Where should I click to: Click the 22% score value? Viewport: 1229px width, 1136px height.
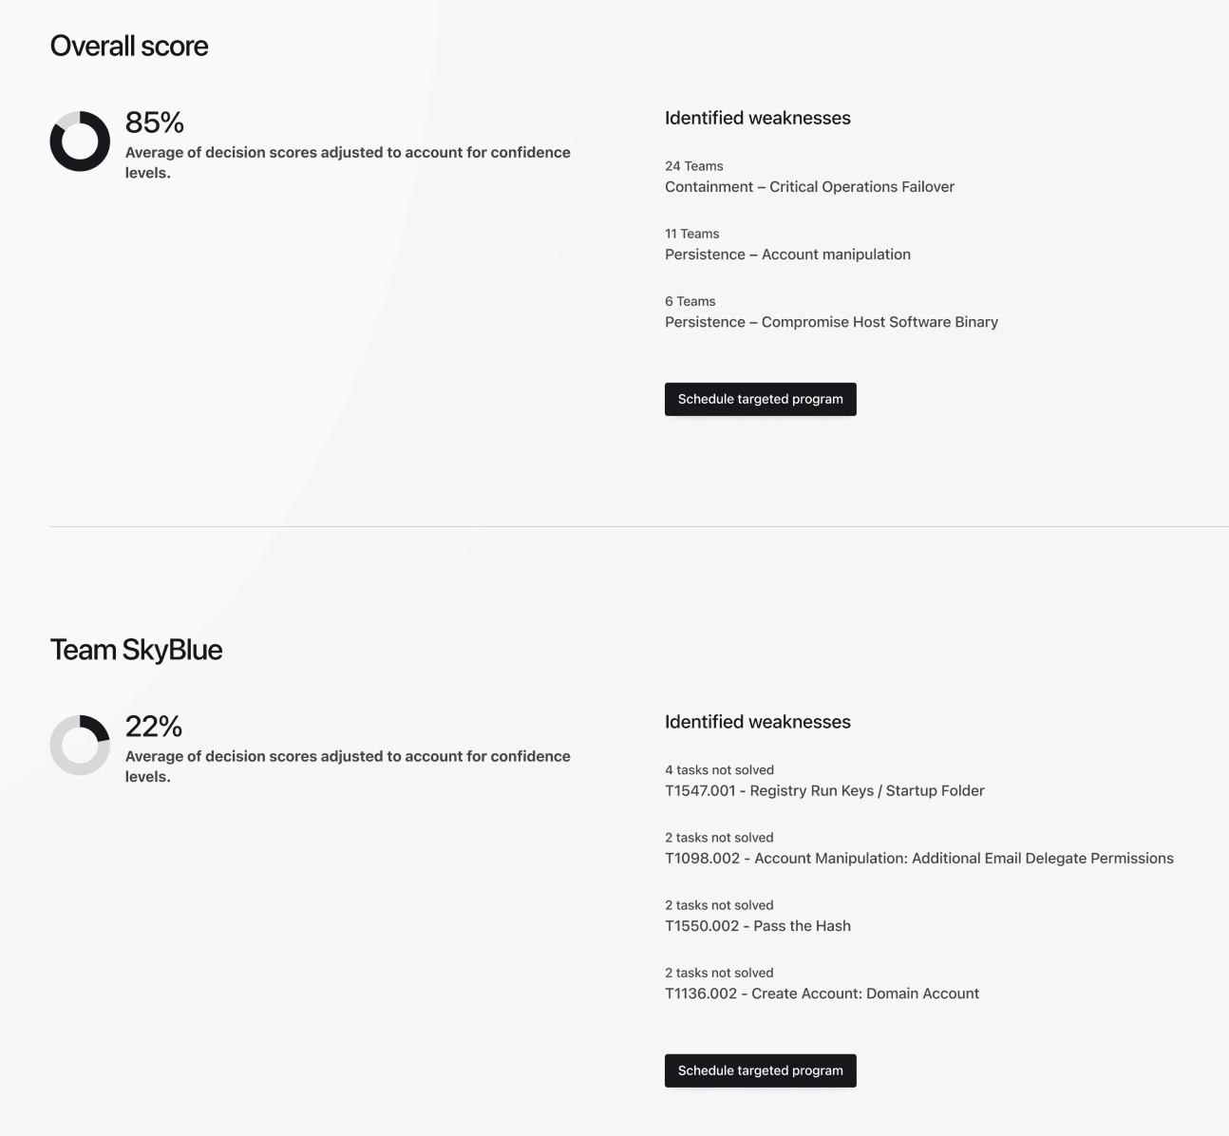tap(154, 727)
